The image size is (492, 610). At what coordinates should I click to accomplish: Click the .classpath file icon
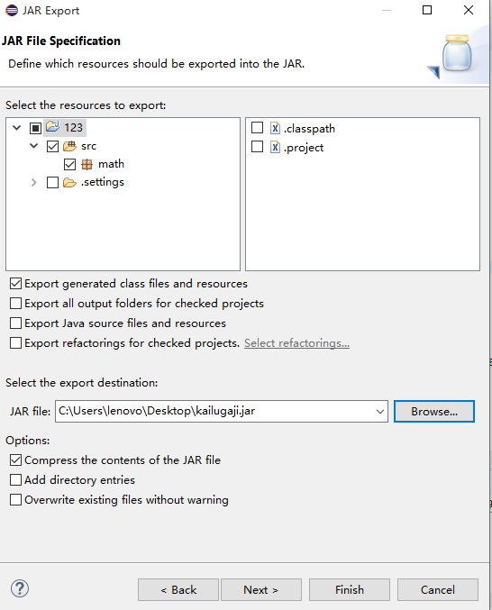click(x=275, y=128)
